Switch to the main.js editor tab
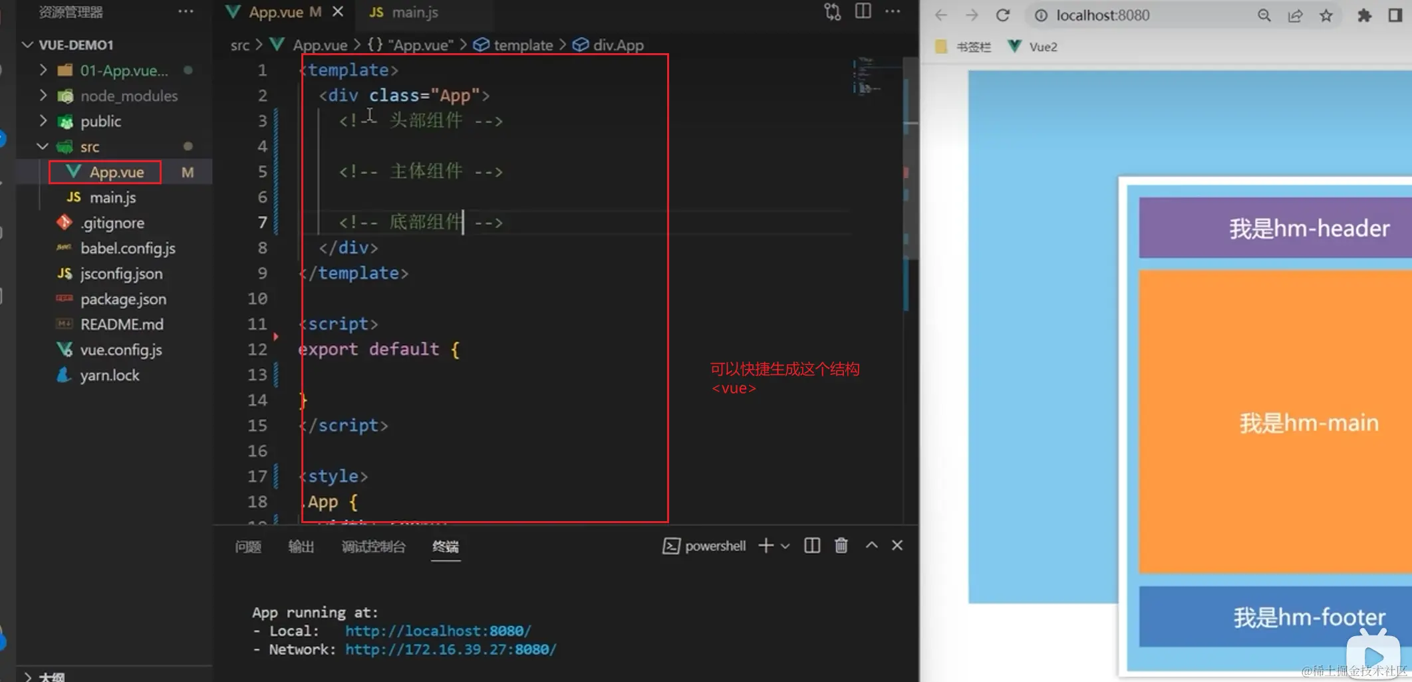Image resolution: width=1412 pixels, height=682 pixels. (x=404, y=12)
